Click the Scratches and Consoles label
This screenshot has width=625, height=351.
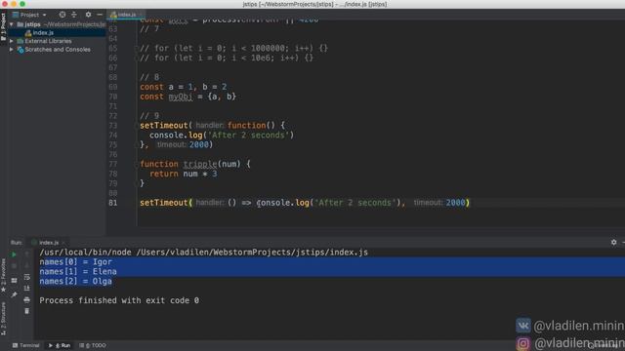(x=58, y=50)
